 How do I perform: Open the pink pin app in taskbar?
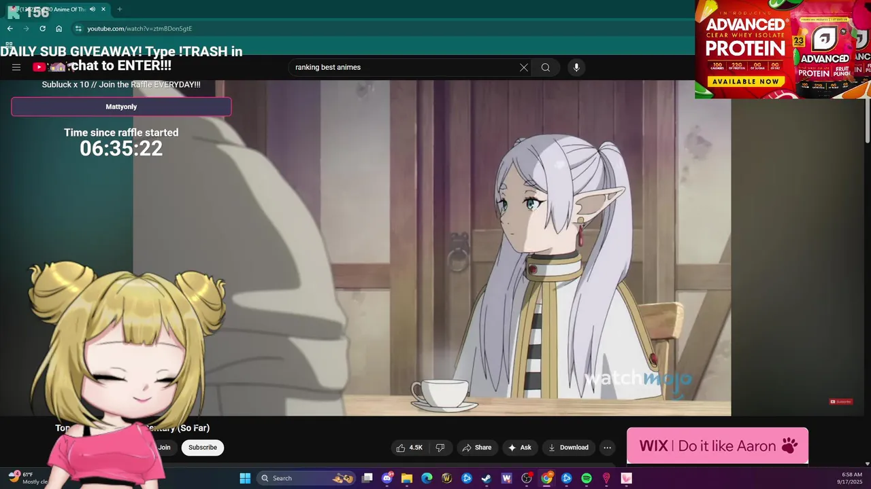pos(606,478)
